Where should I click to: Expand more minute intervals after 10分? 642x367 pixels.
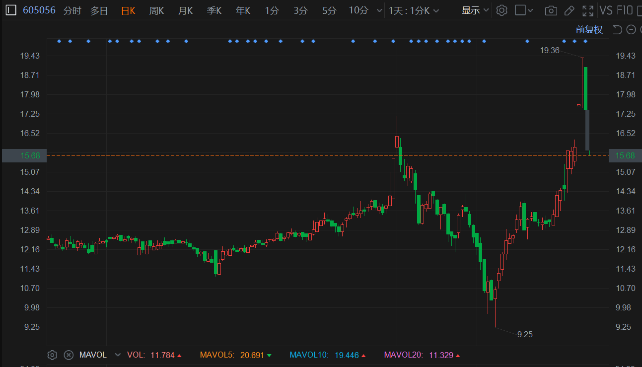click(x=380, y=10)
